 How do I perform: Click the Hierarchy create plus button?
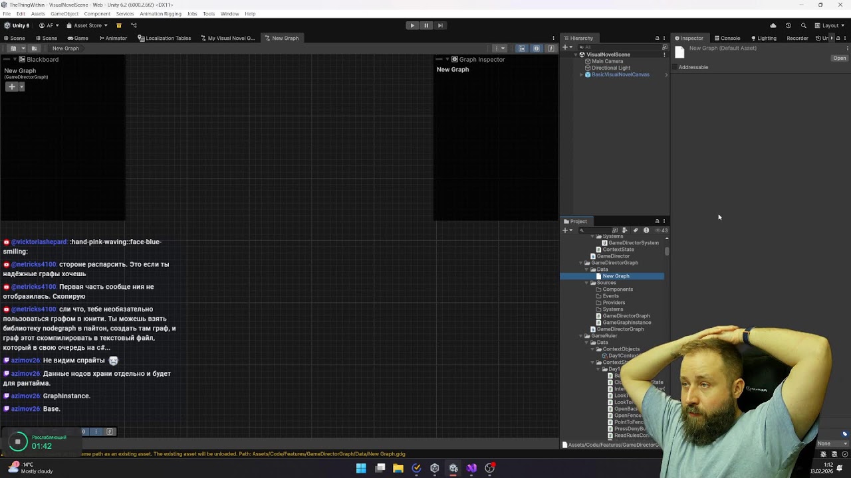[x=567, y=47]
